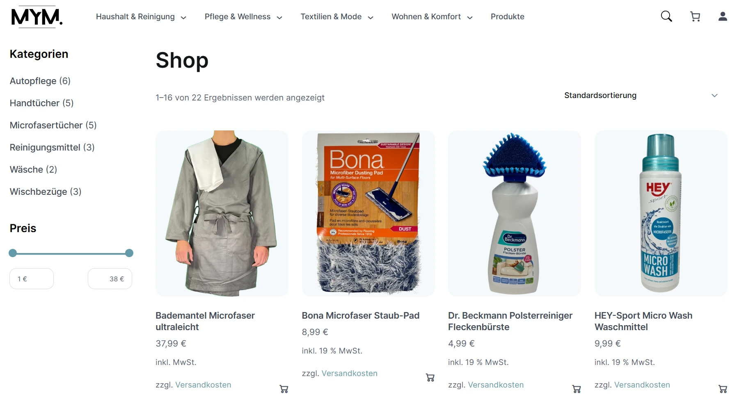Open the Bona Microfaser Staub-Pad product image
The height and width of the screenshot is (415, 739).
[368, 213]
